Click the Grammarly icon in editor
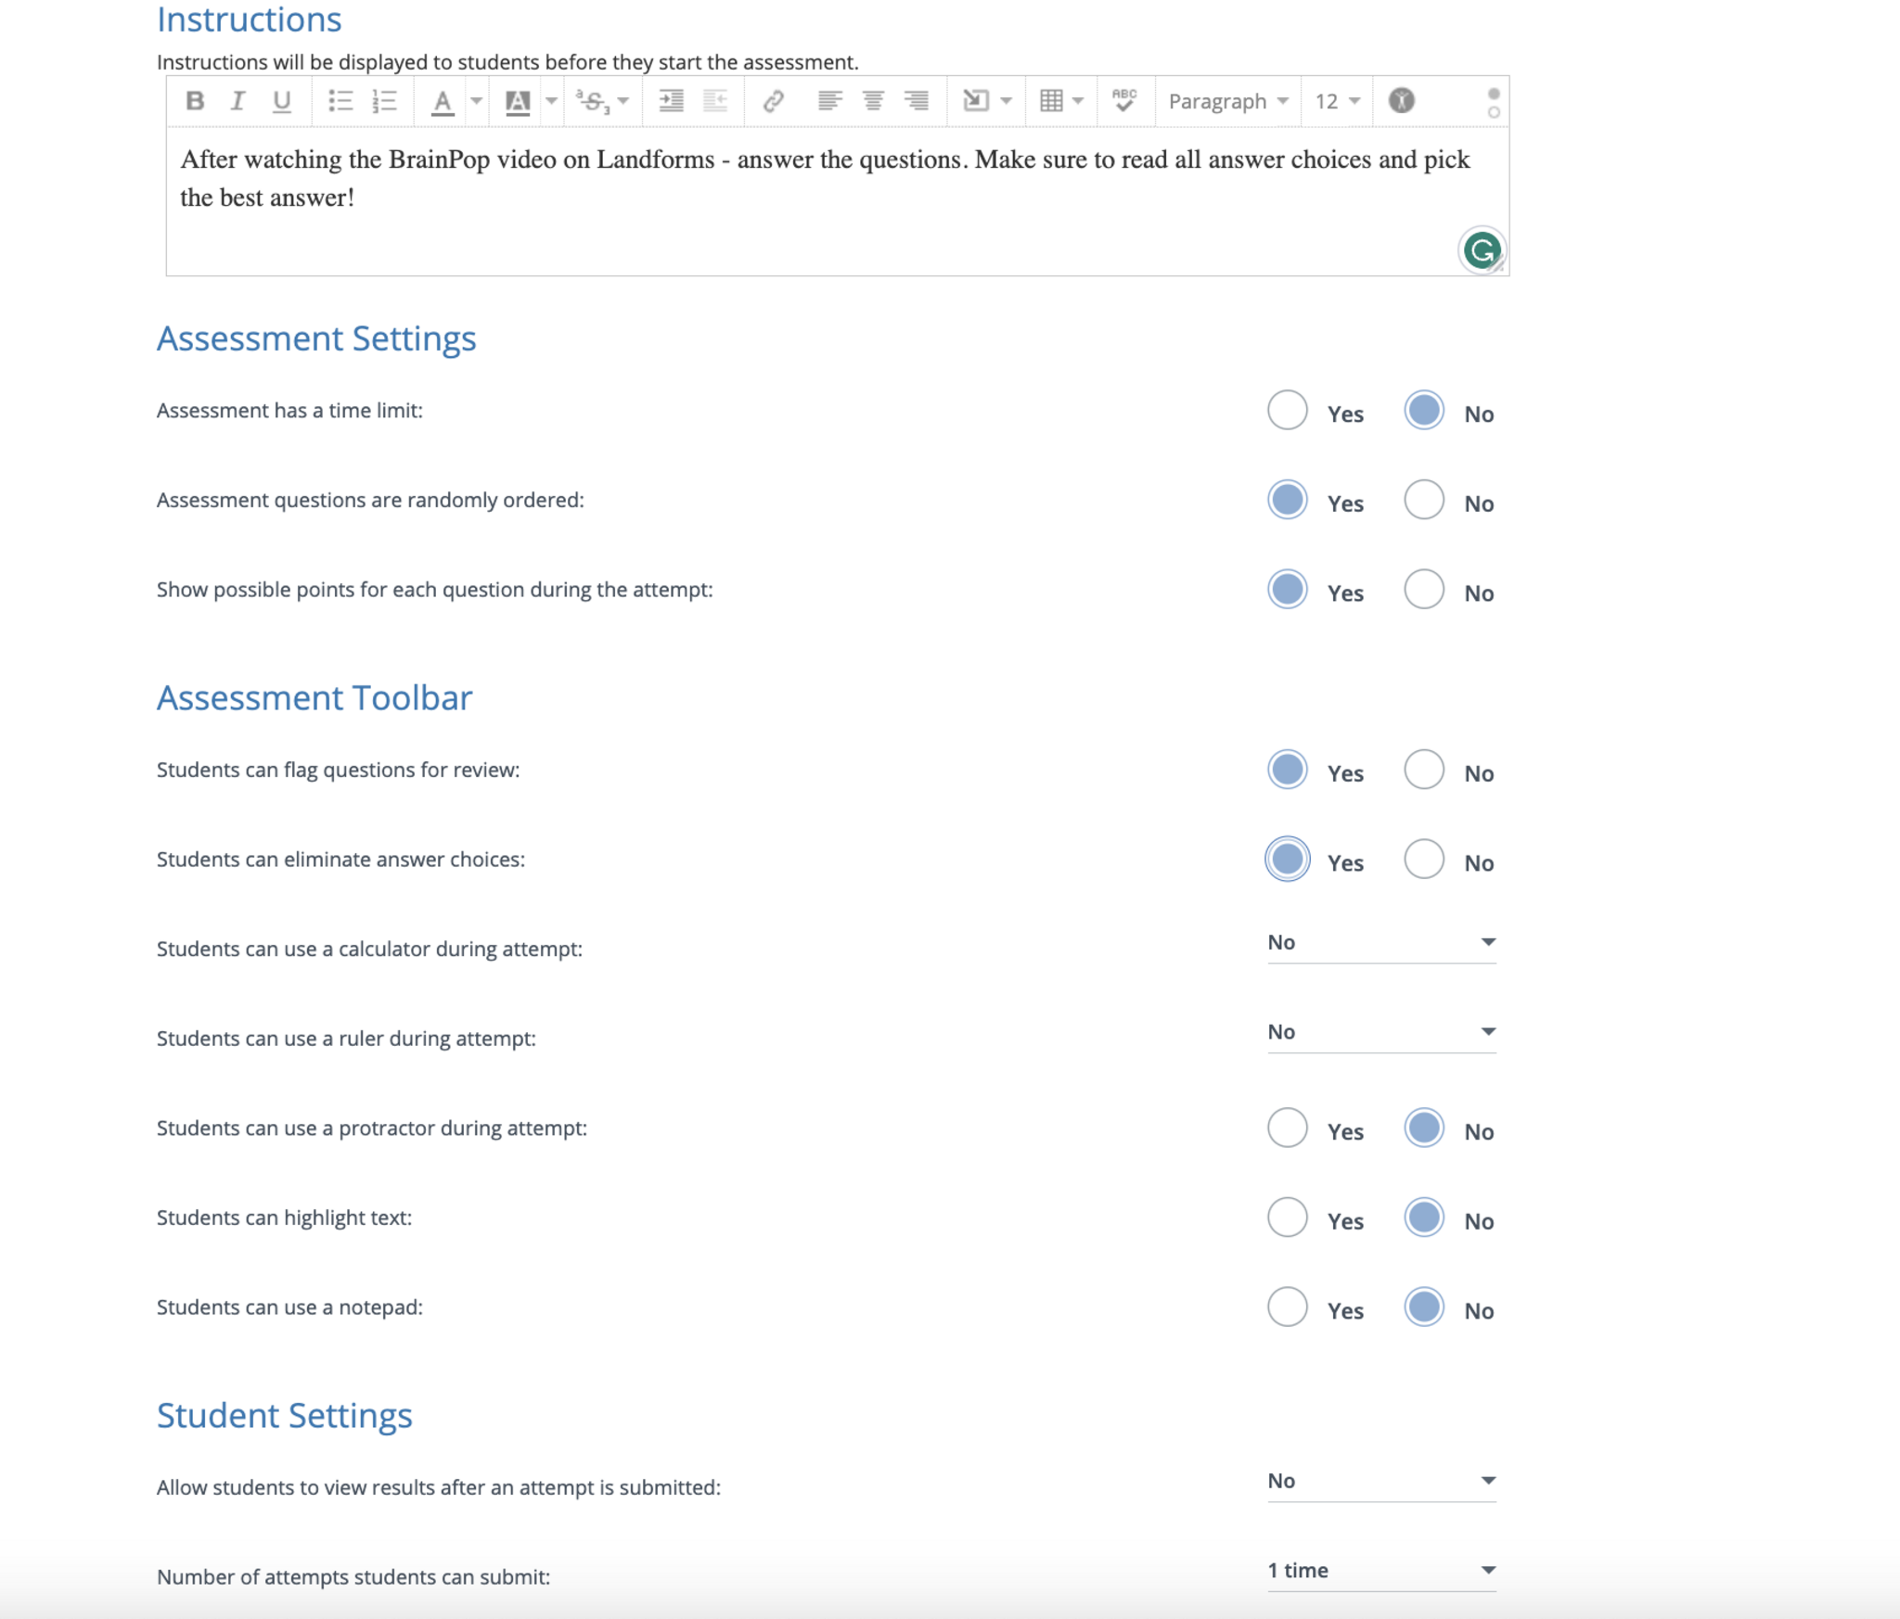Image resolution: width=1900 pixels, height=1619 pixels. (1481, 250)
